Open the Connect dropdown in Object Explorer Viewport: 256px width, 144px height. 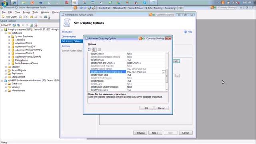pos(6,25)
